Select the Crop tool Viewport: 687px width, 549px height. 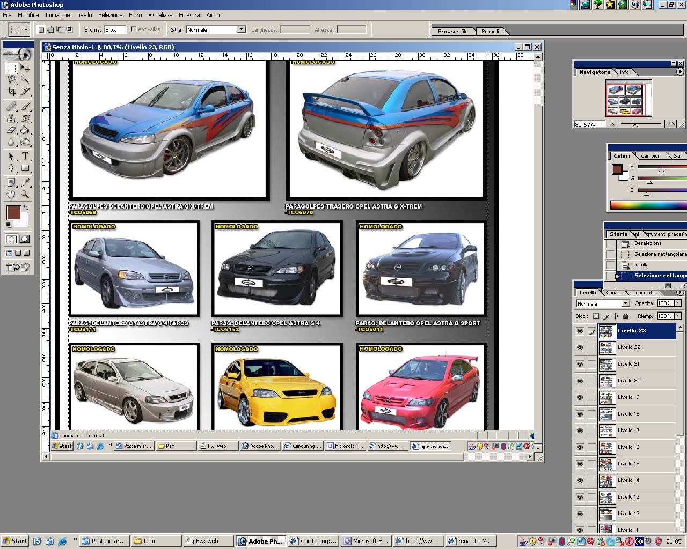pyautogui.click(x=11, y=92)
